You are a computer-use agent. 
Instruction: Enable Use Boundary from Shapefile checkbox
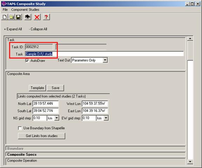tap(20, 128)
